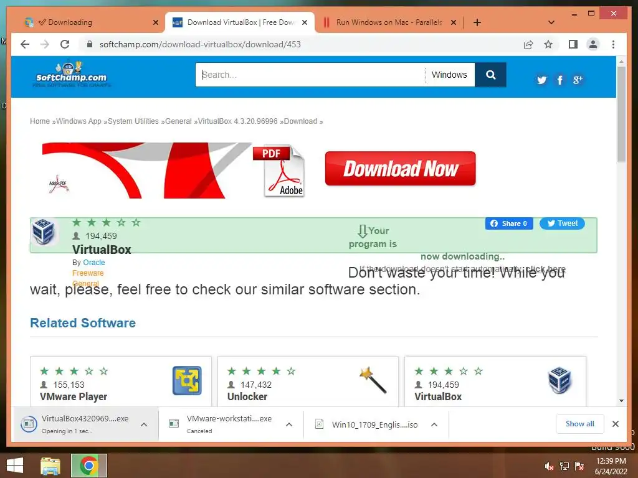
Task: Click the Download breadcrumb
Action: click(300, 121)
